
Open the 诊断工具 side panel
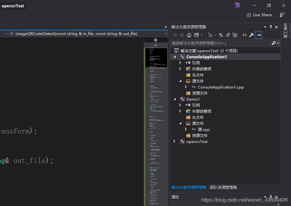coord(286,31)
